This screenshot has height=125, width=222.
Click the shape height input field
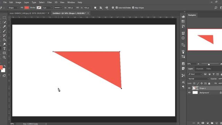pyautogui.click(x=87, y=8)
